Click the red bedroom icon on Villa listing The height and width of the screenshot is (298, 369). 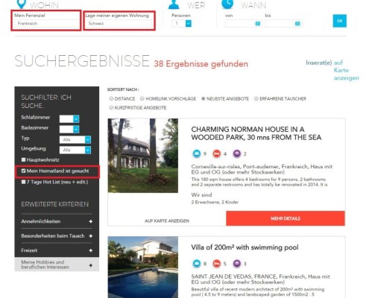[217, 264]
